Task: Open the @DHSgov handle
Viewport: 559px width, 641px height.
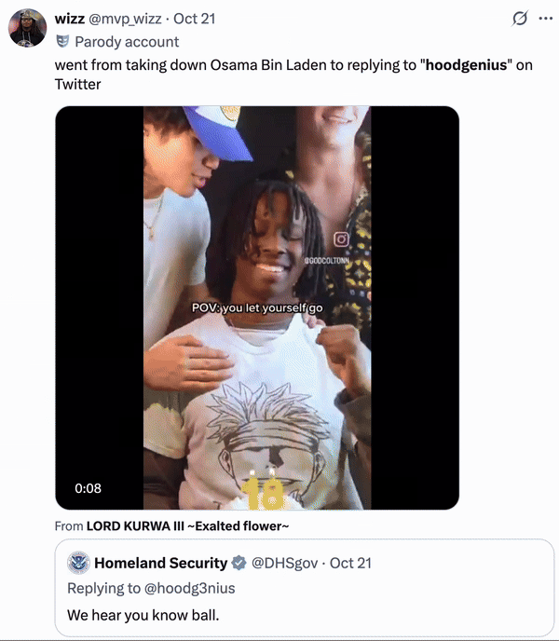Action: pyautogui.click(x=284, y=564)
